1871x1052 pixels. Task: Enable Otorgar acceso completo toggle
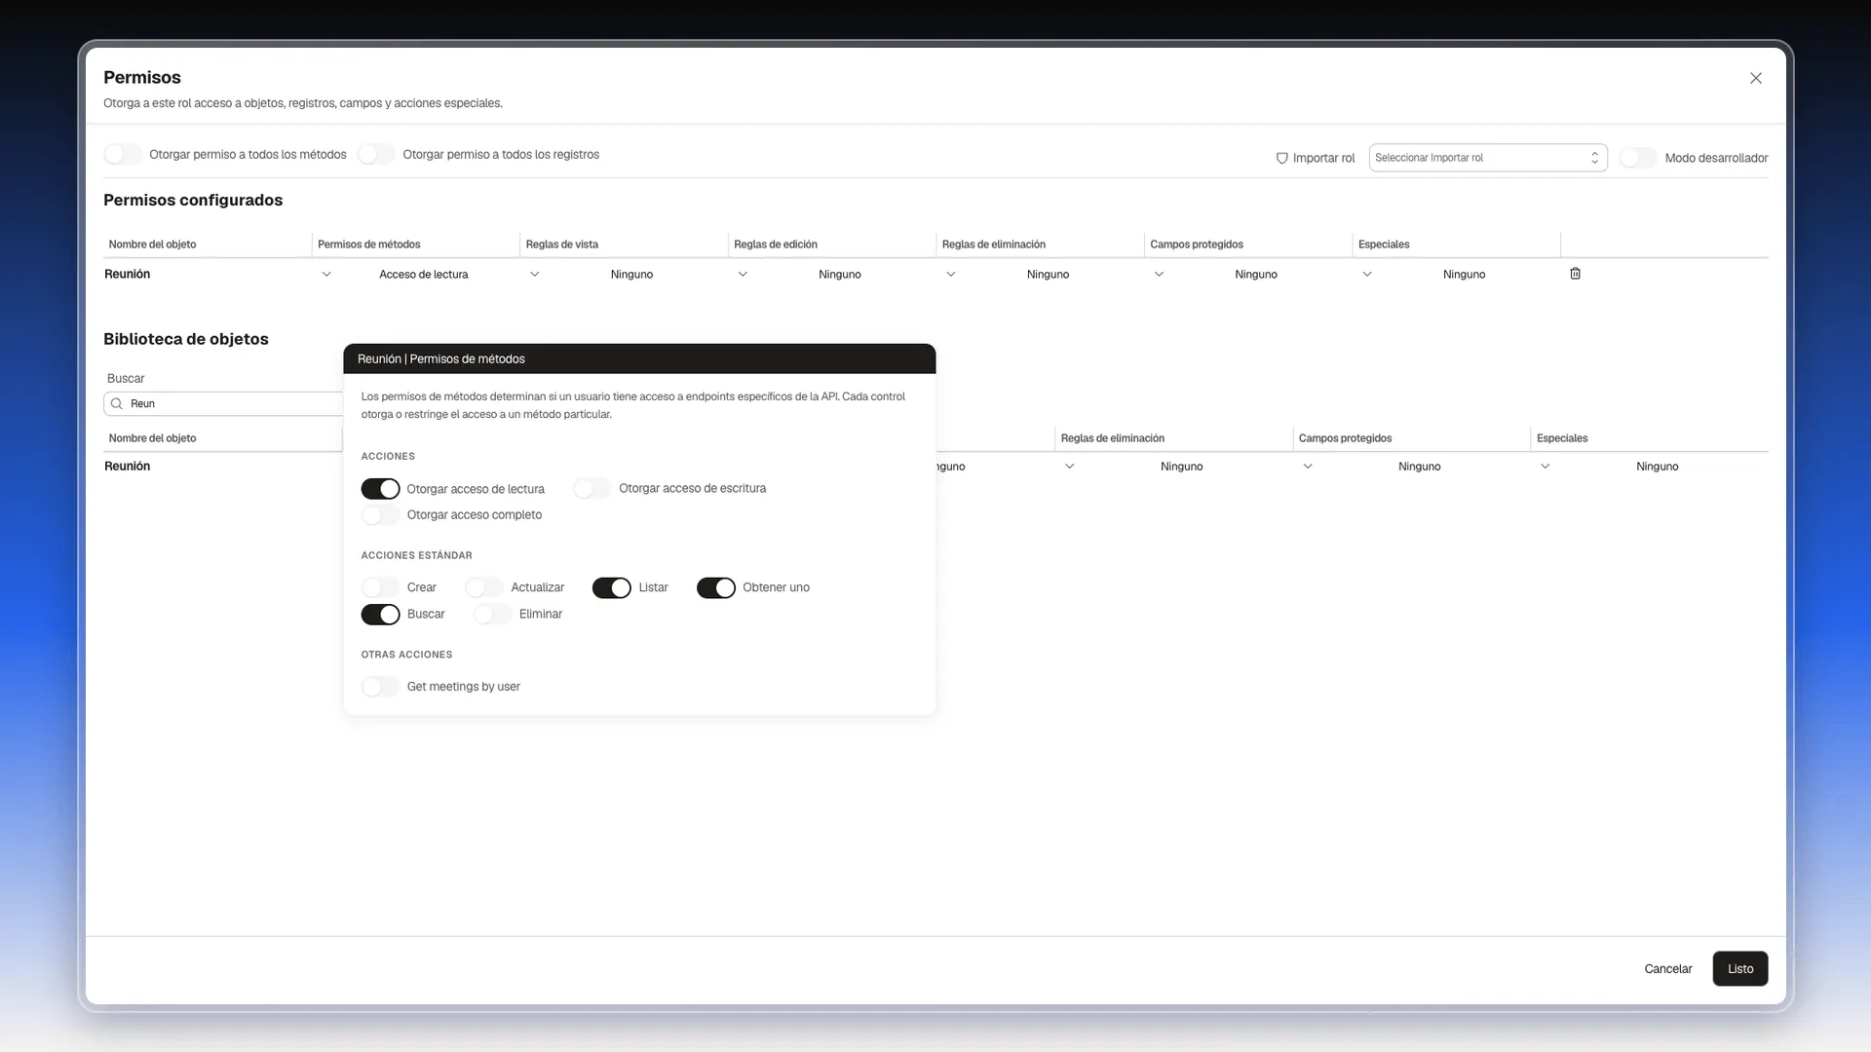click(380, 514)
